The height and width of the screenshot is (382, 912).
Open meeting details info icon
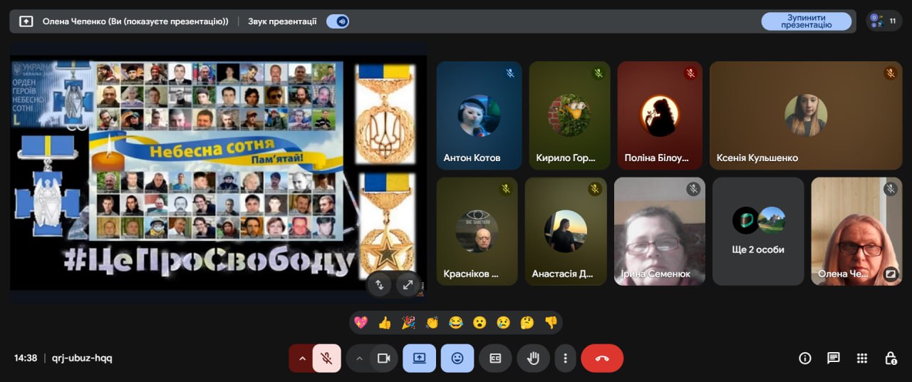coord(805,358)
